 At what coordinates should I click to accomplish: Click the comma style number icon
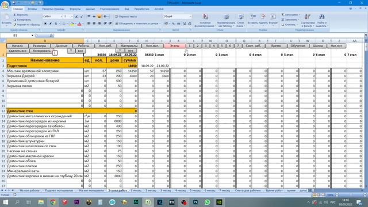[179, 24]
